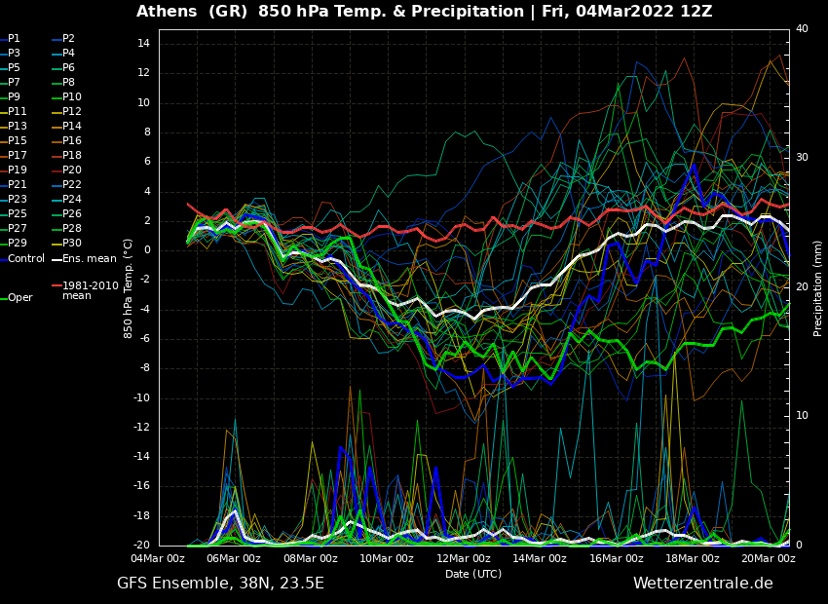
Task: Choose the P28 legend entry
Action: pos(72,229)
